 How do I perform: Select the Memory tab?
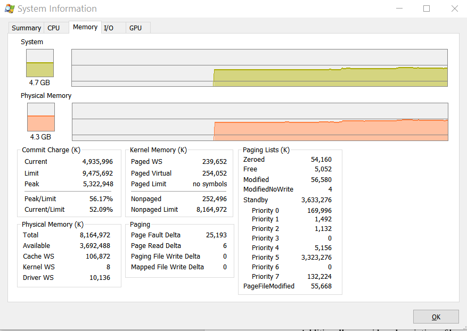pos(85,26)
